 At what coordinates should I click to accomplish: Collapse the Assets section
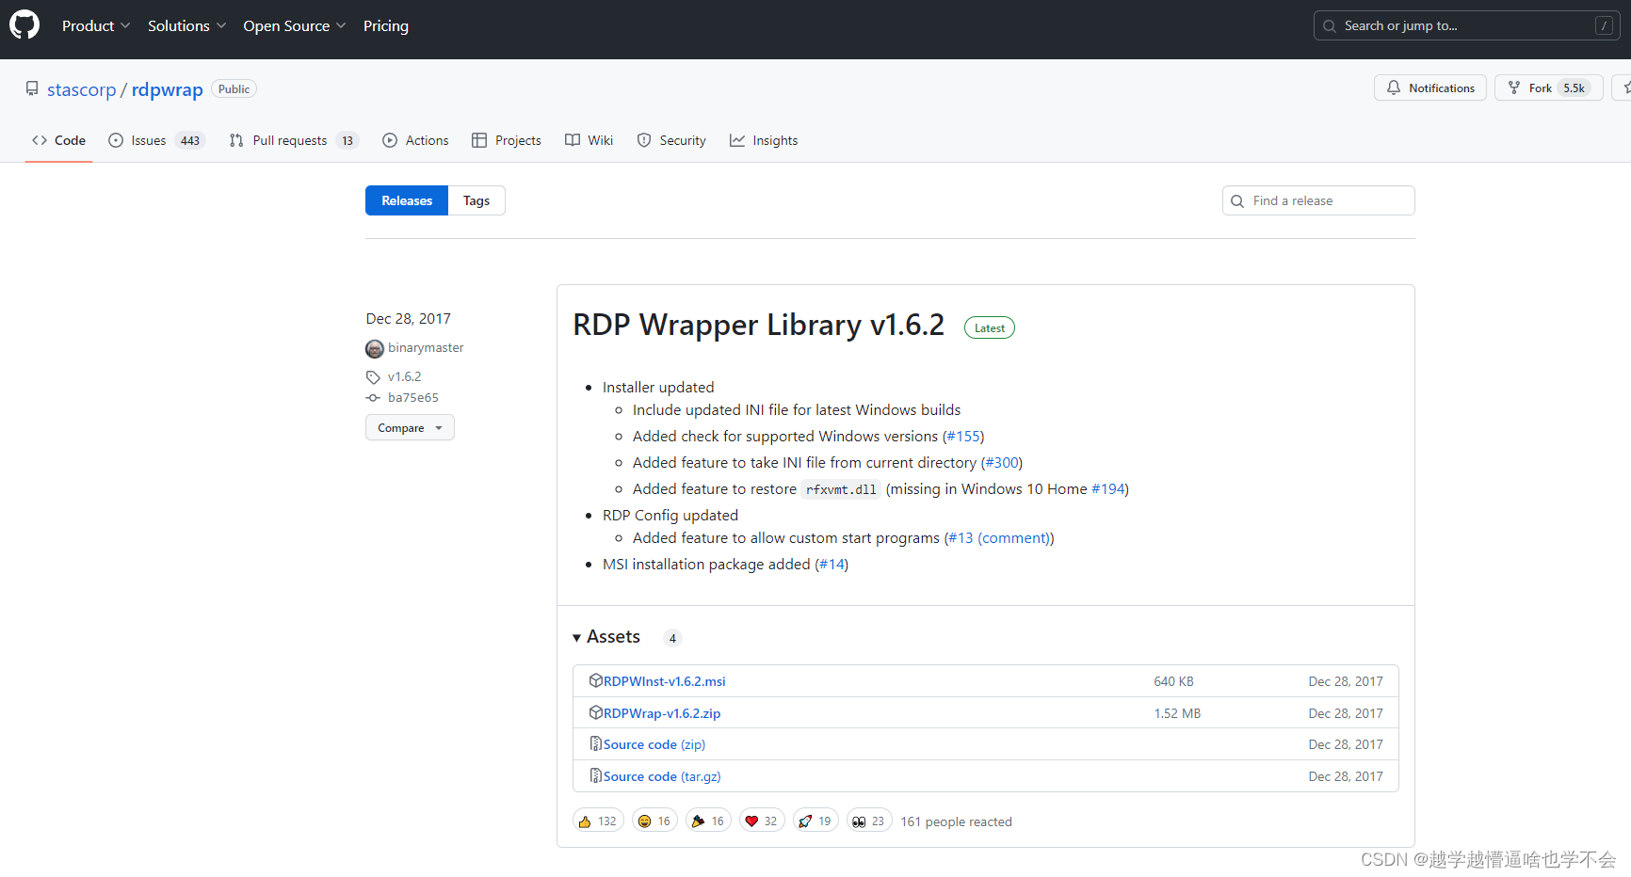[x=606, y=637]
